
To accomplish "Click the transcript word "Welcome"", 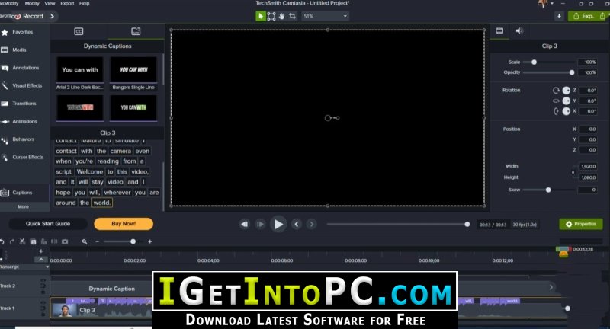I will coord(90,171).
